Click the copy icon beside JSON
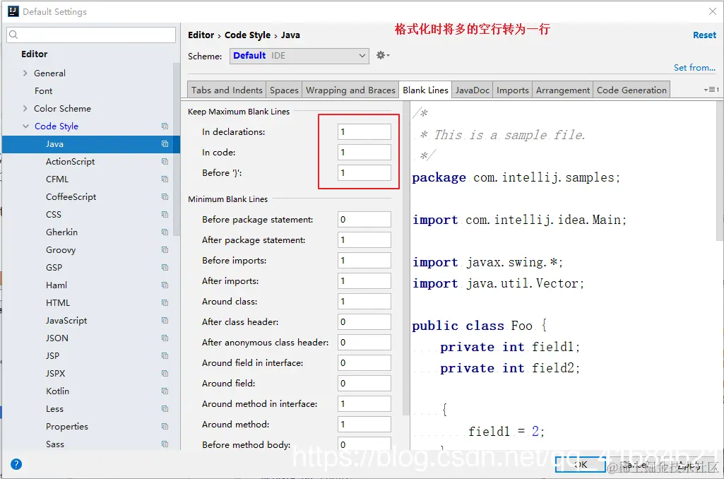The image size is (724, 479). coord(165,338)
